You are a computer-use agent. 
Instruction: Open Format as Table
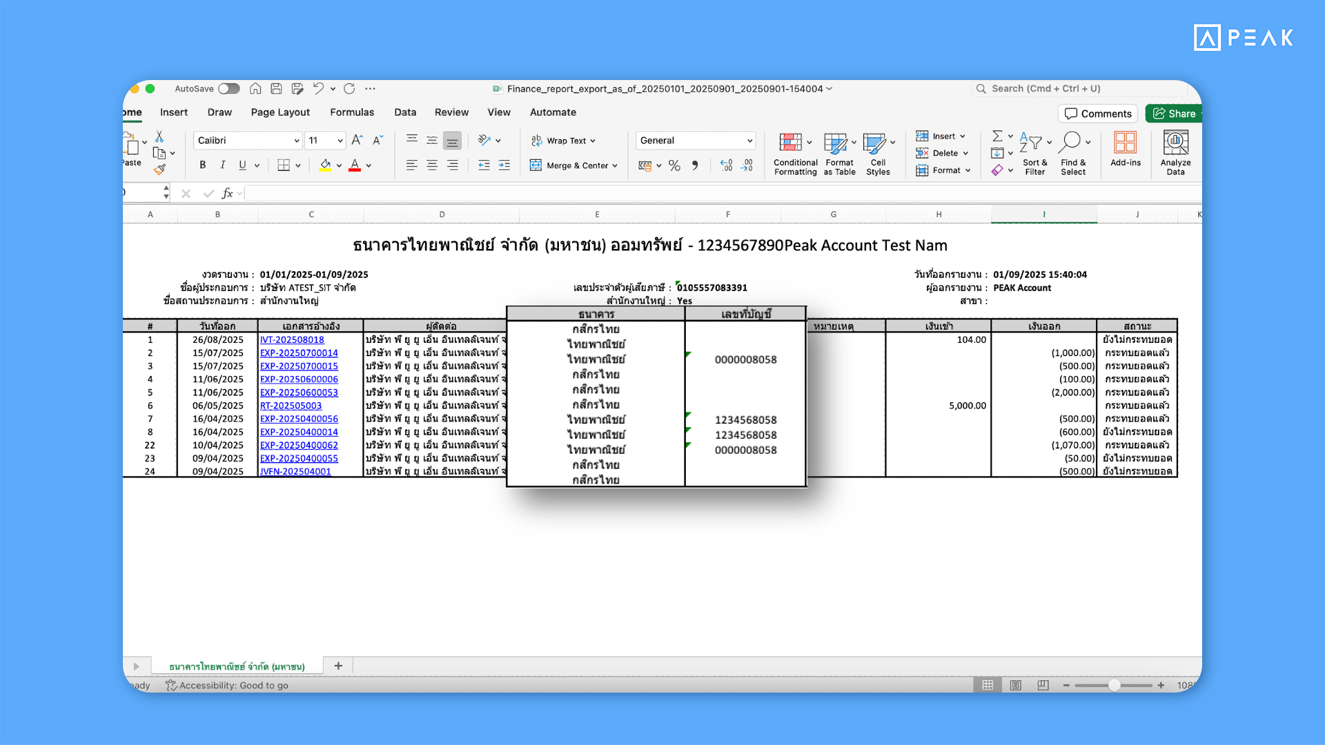tap(839, 154)
